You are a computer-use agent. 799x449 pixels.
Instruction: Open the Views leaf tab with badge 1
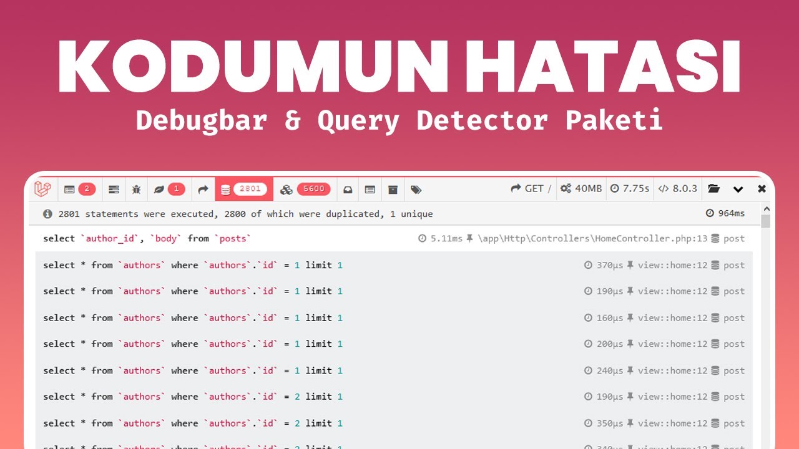[x=169, y=189]
